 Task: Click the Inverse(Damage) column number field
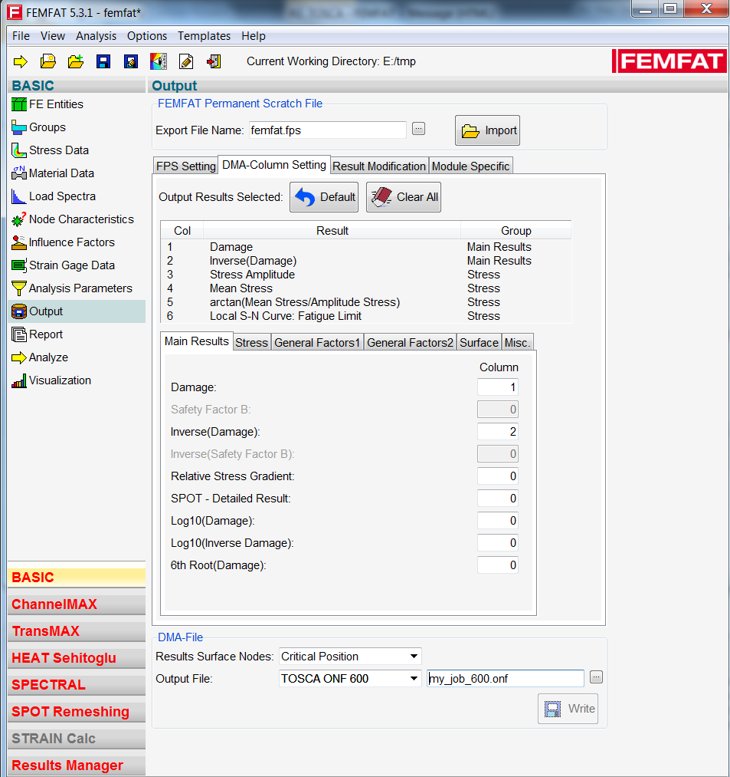498,432
